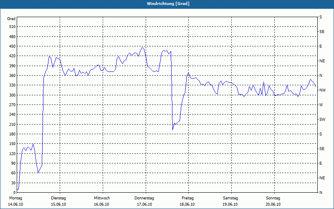Screen dimensions: 334x209
Task: Click the 'SW' compass direction label
Action: [322, 120]
